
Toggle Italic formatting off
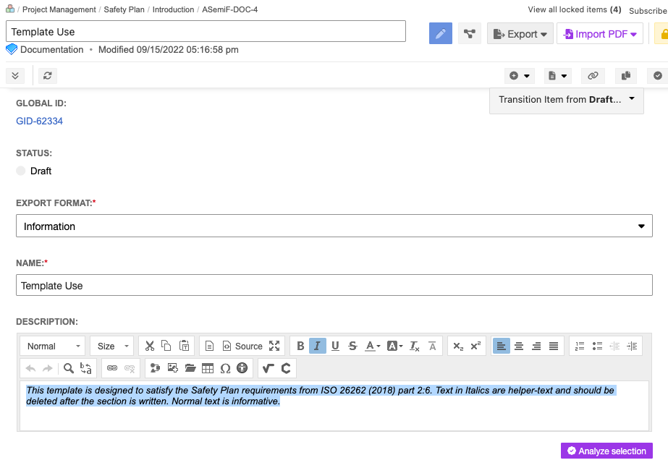coord(318,346)
